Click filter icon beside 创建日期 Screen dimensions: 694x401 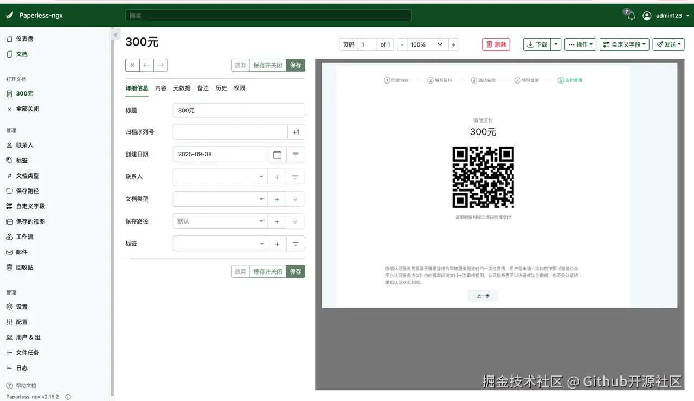tap(295, 154)
